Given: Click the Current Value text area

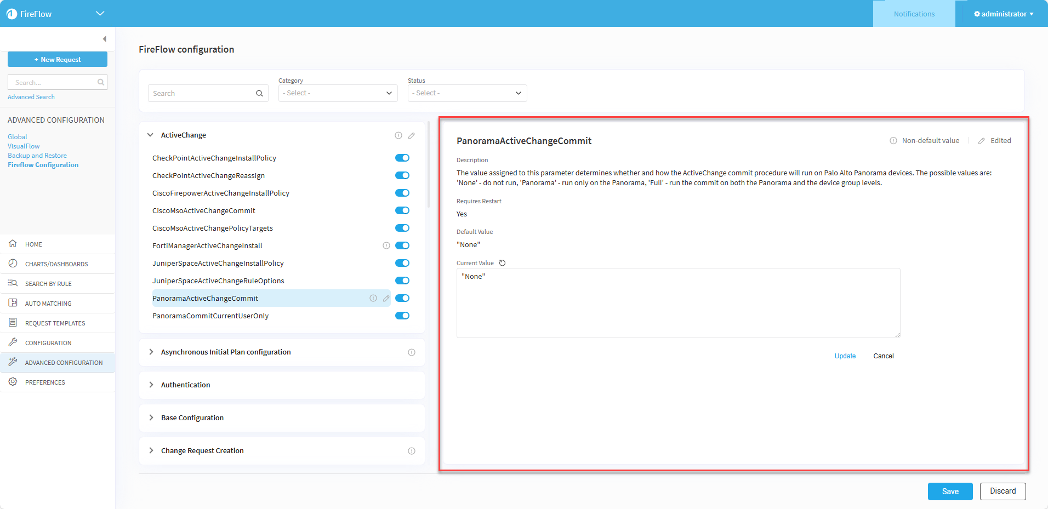Looking at the screenshot, I should coord(678,302).
